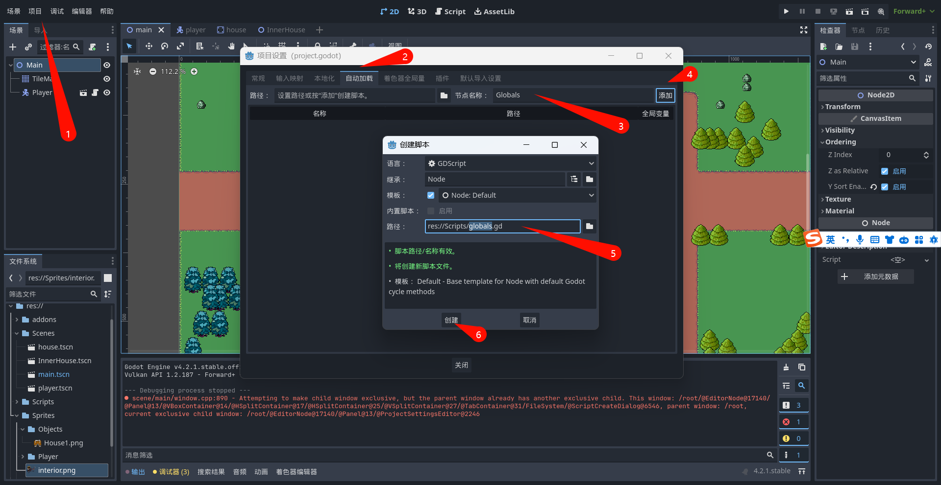Click the attach script icon in Scene dock
This screenshot has width=941, height=485.
(92, 47)
